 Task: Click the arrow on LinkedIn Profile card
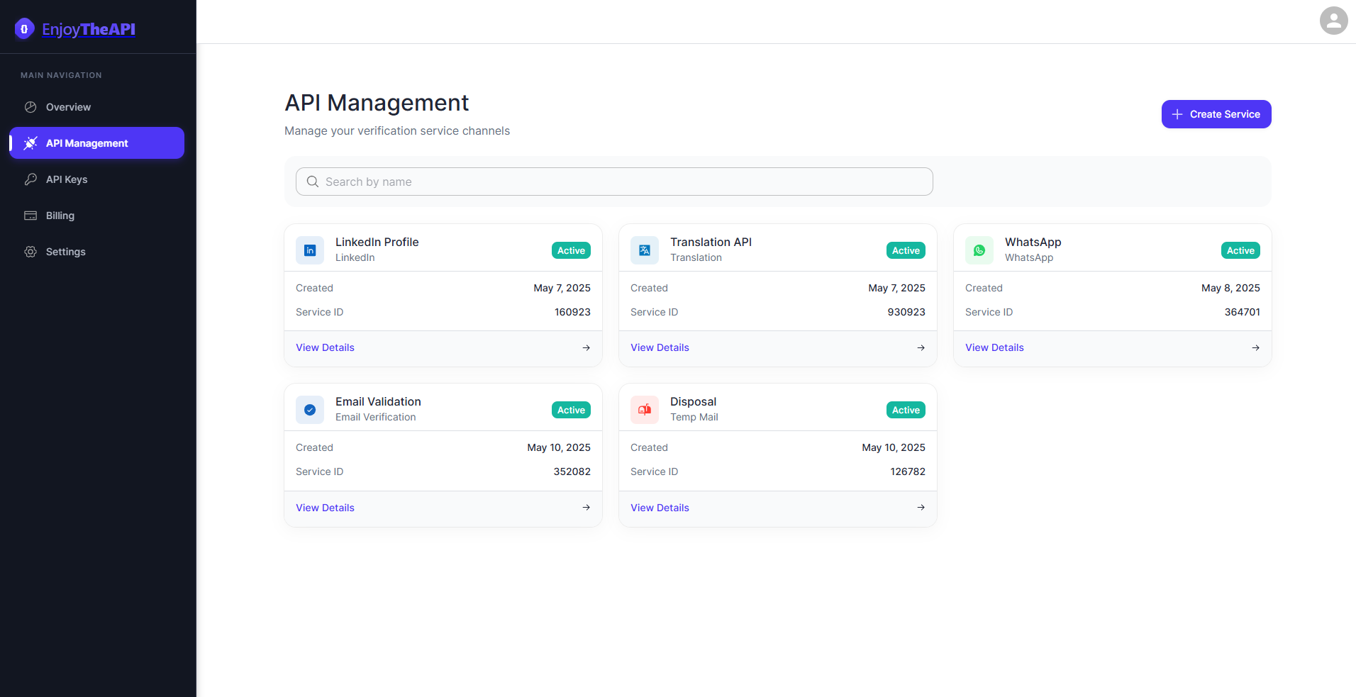coord(586,347)
